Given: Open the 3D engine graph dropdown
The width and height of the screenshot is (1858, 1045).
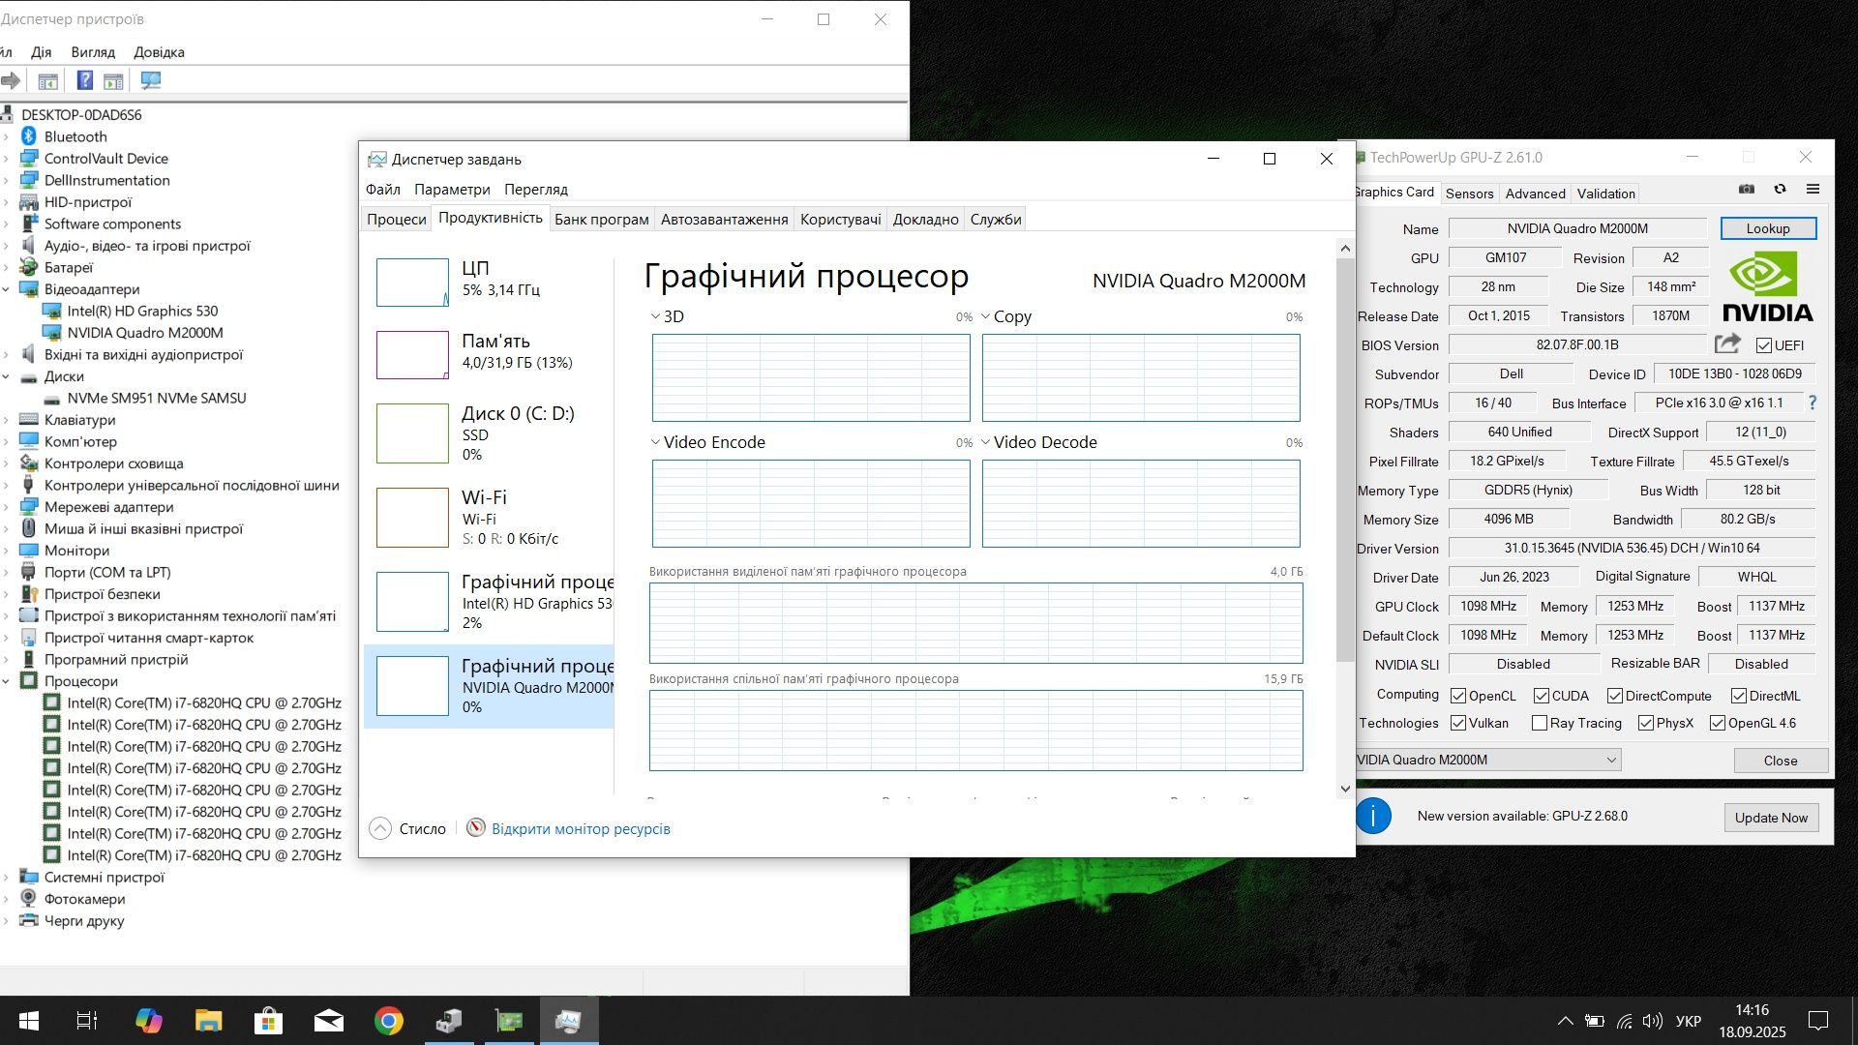Looking at the screenshot, I should click(655, 316).
